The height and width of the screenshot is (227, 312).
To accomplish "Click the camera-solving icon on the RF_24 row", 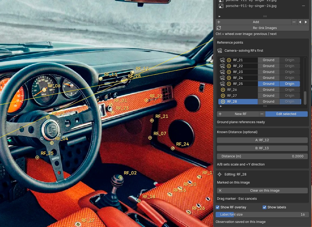I will pos(222,78).
